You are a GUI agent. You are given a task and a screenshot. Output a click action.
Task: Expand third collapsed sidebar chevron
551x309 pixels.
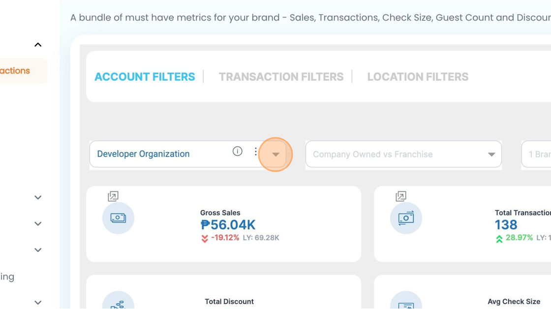pyautogui.click(x=38, y=250)
